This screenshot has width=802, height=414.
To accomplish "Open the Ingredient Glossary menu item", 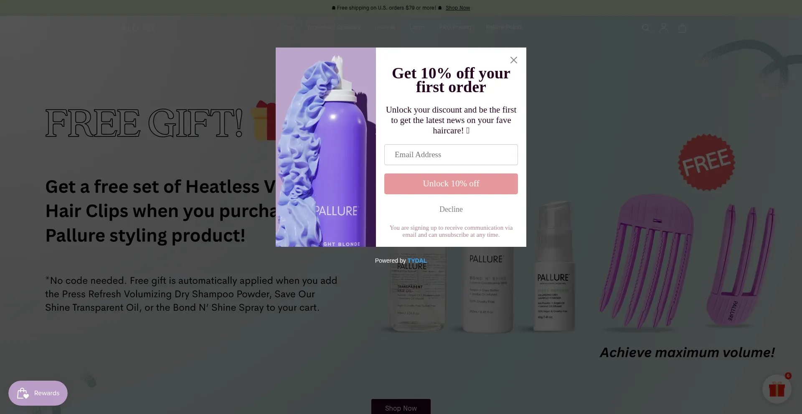I will coord(334,28).
